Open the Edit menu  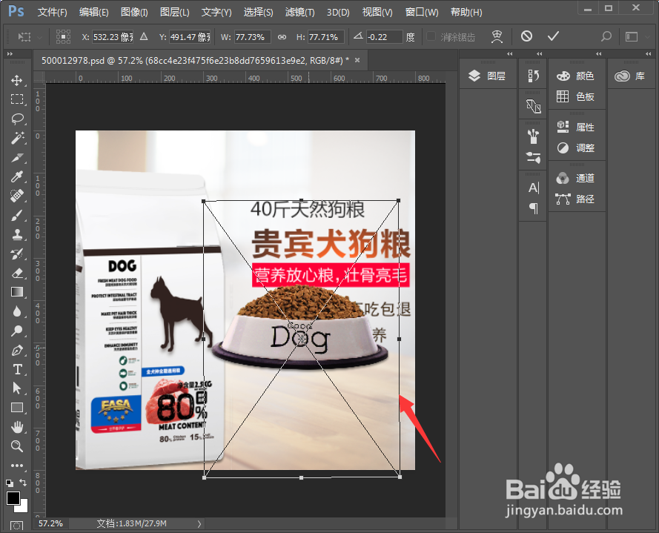93,12
